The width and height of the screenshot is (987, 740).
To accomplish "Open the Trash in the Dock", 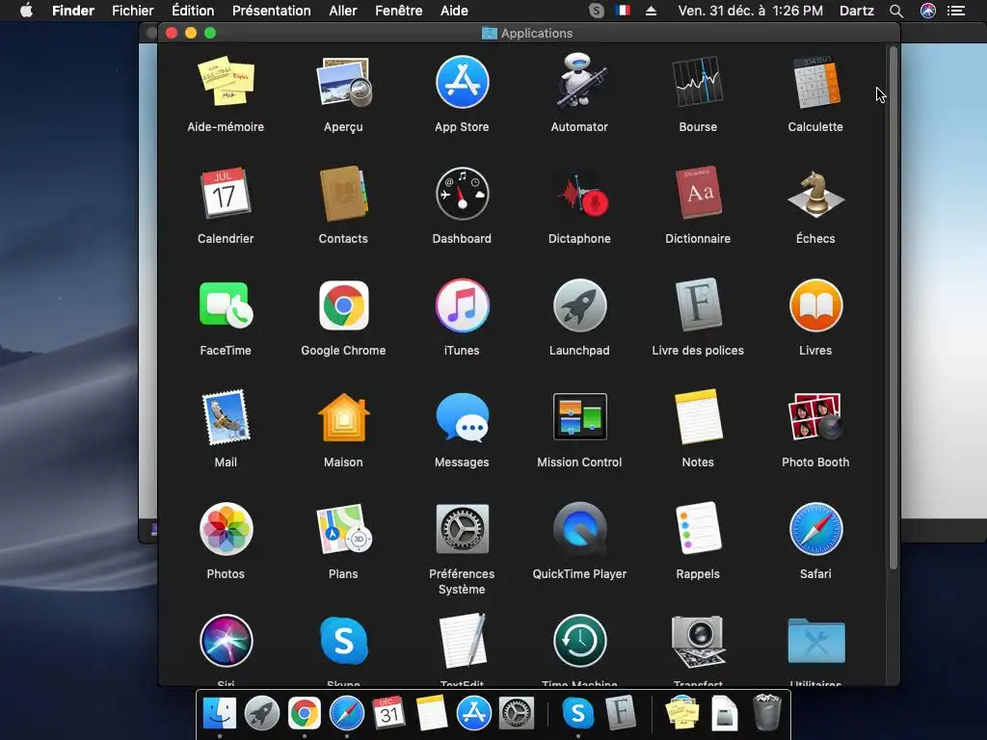I will point(767,712).
